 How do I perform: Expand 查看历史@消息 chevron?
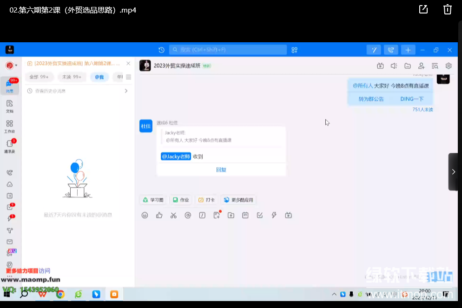(126, 91)
